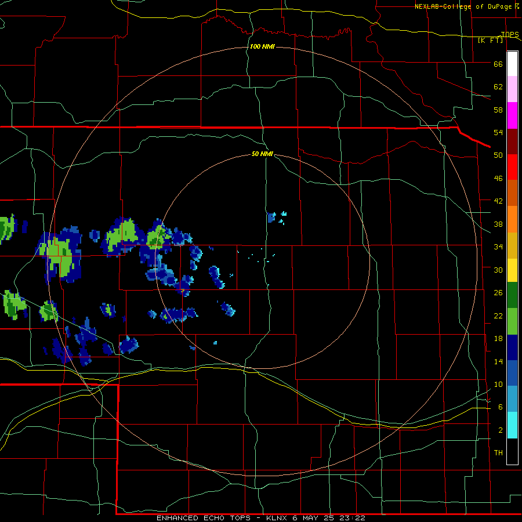Click legend value '2'
Image resolution: width=522 pixels, height=522 pixels.
point(501,430)
